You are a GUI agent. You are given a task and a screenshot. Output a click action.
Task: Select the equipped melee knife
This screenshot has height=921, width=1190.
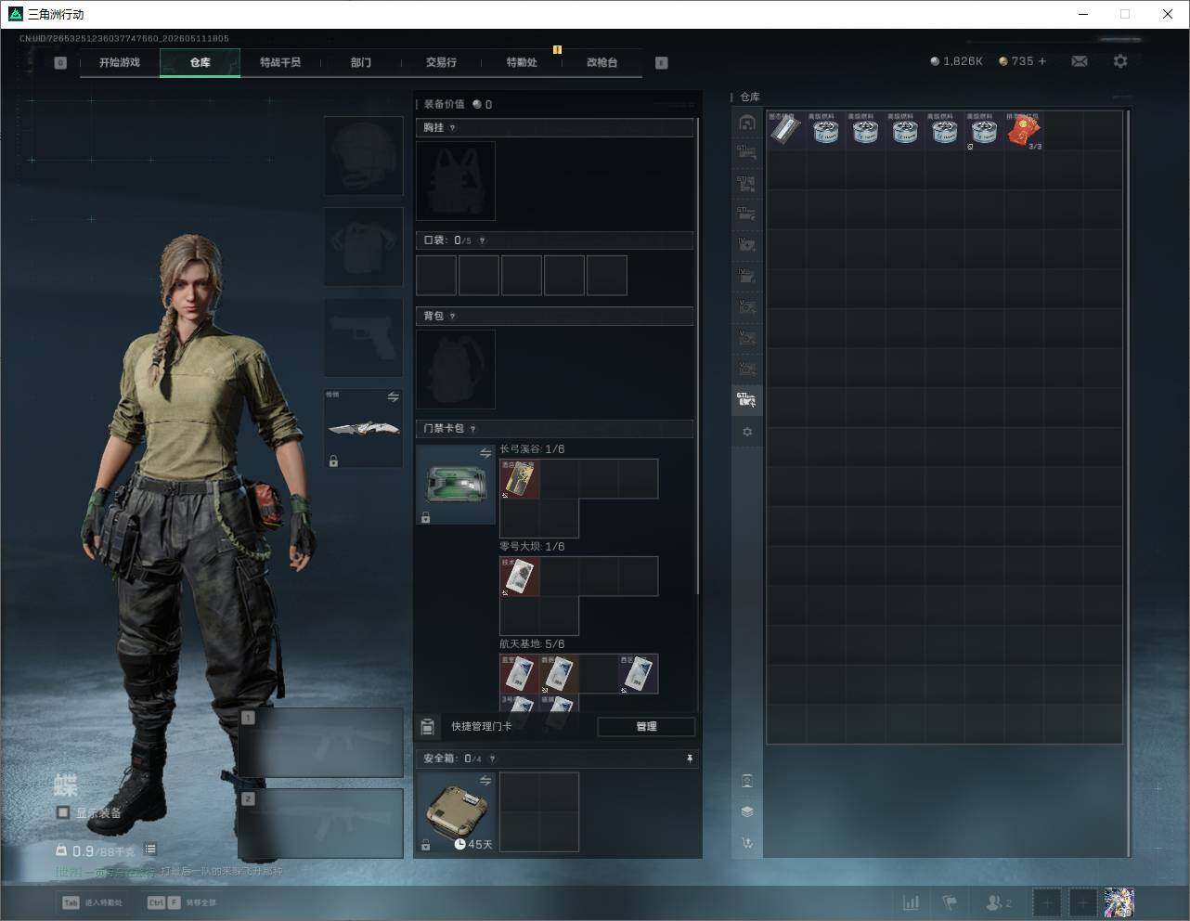click(x=363, y=428)
